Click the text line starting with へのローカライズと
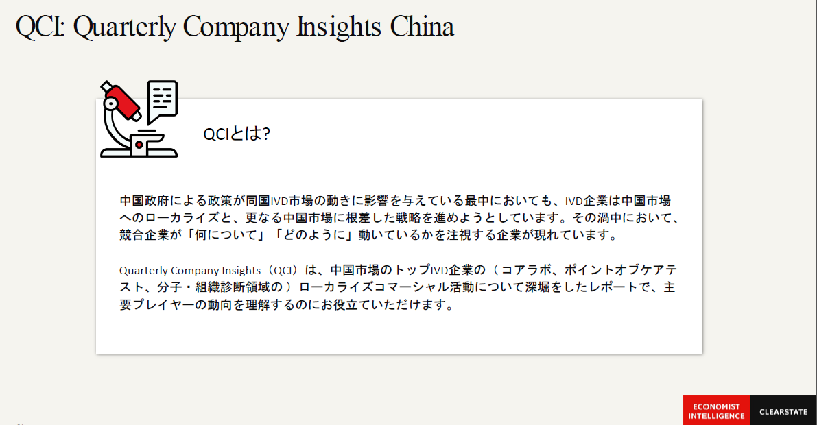Image resolution: width=817 pixels, height=425 pixels. [399, 218]
